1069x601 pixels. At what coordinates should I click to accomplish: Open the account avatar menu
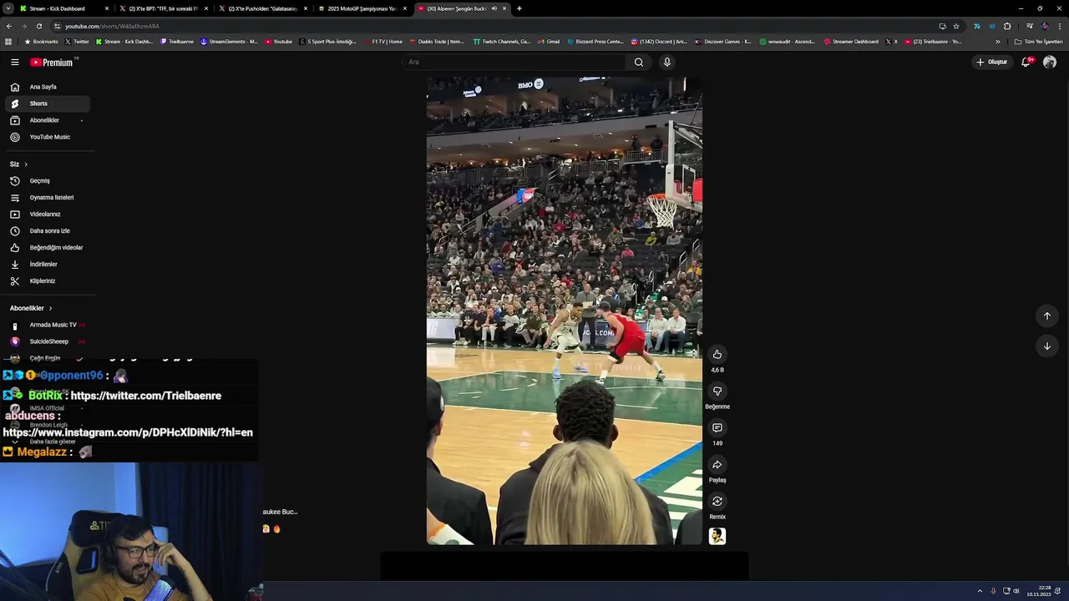pyautogui.click(x=1050, y=62)
